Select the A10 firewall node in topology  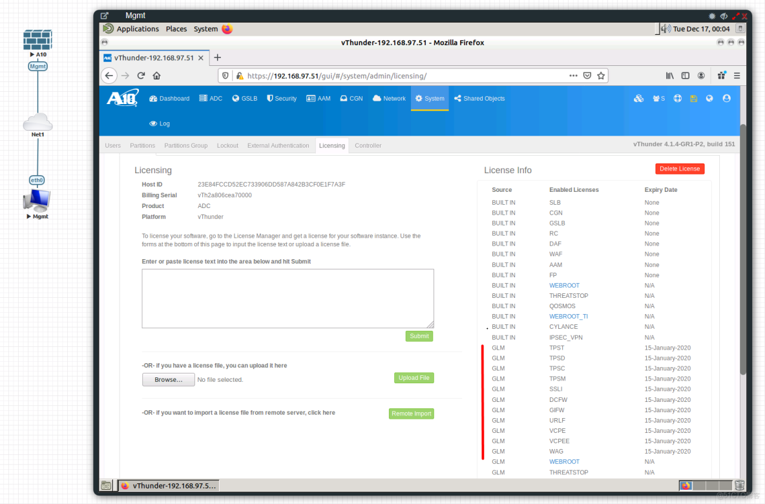[x=37, y=41]
